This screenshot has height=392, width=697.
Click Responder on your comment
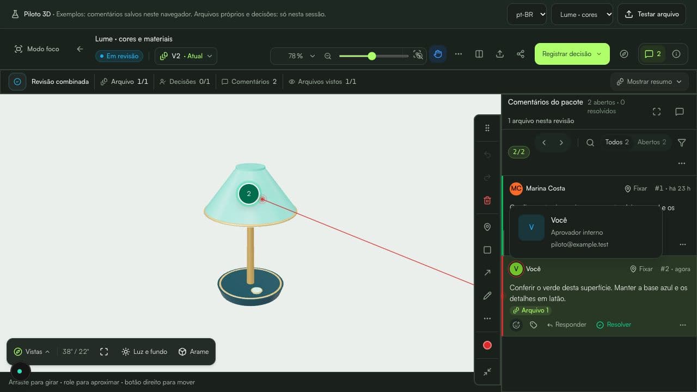pyautogui.click(x=566, y=325)
